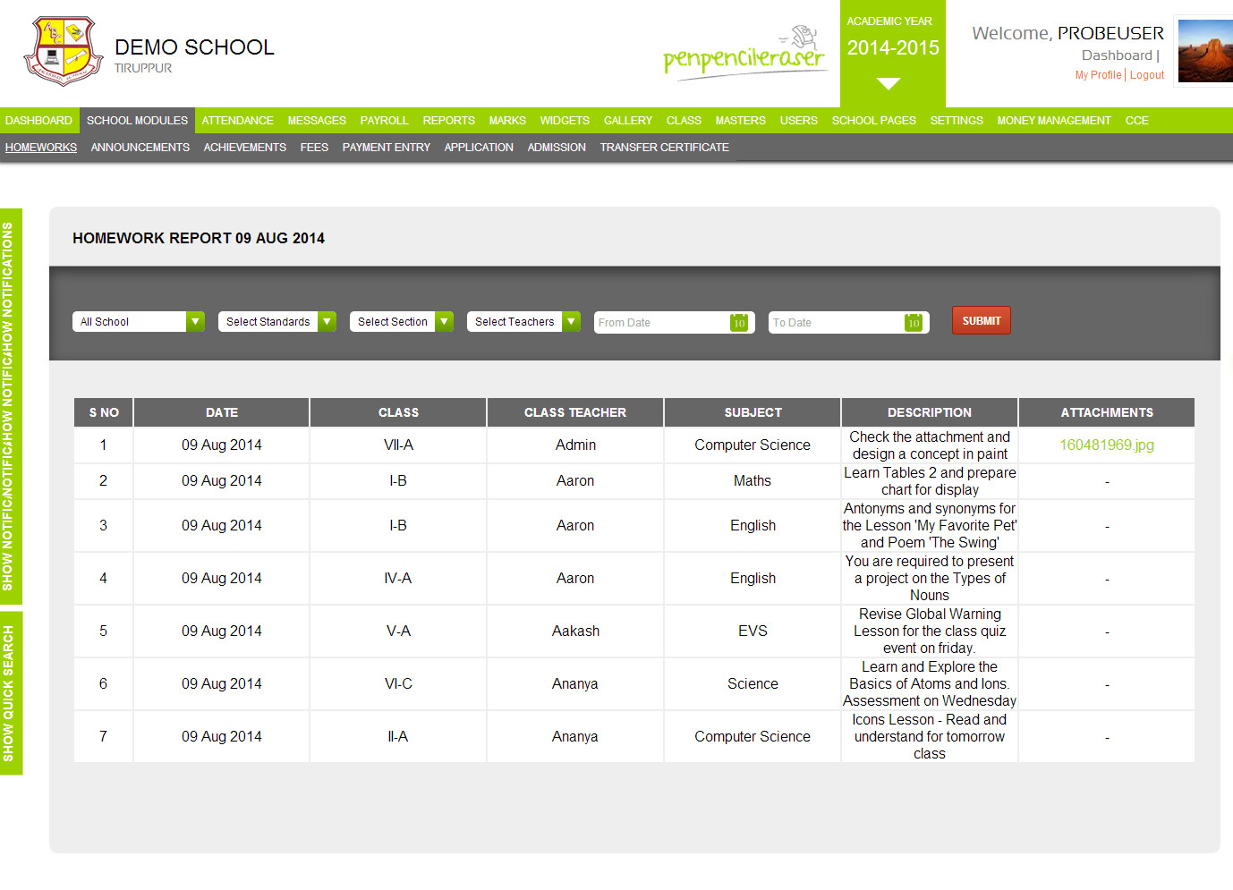Open the School Pages menu

pos(873,120)
